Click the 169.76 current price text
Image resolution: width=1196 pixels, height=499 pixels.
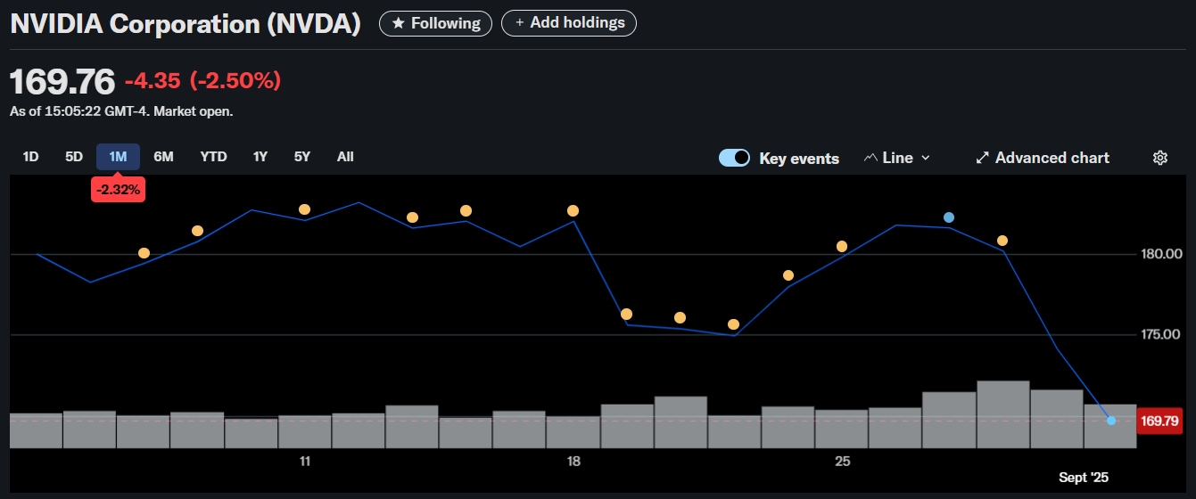(62, 82)
